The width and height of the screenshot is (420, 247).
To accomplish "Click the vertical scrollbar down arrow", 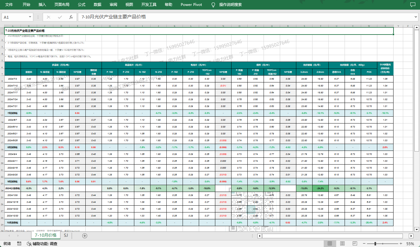I will [417, 230].
